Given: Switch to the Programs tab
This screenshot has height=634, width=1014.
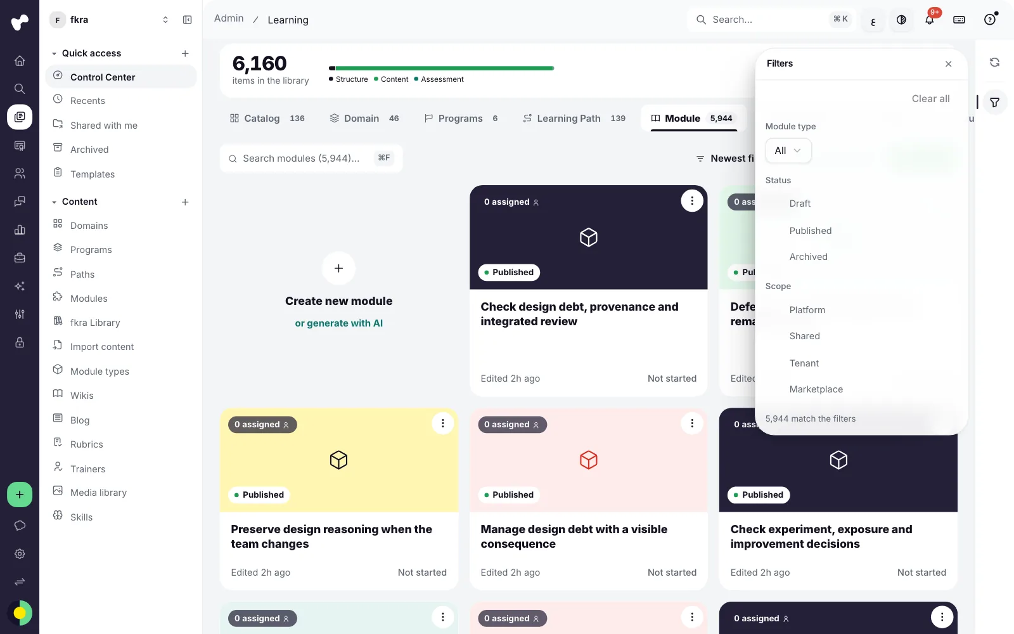Looking at the screenshot, I should (461, 119).
